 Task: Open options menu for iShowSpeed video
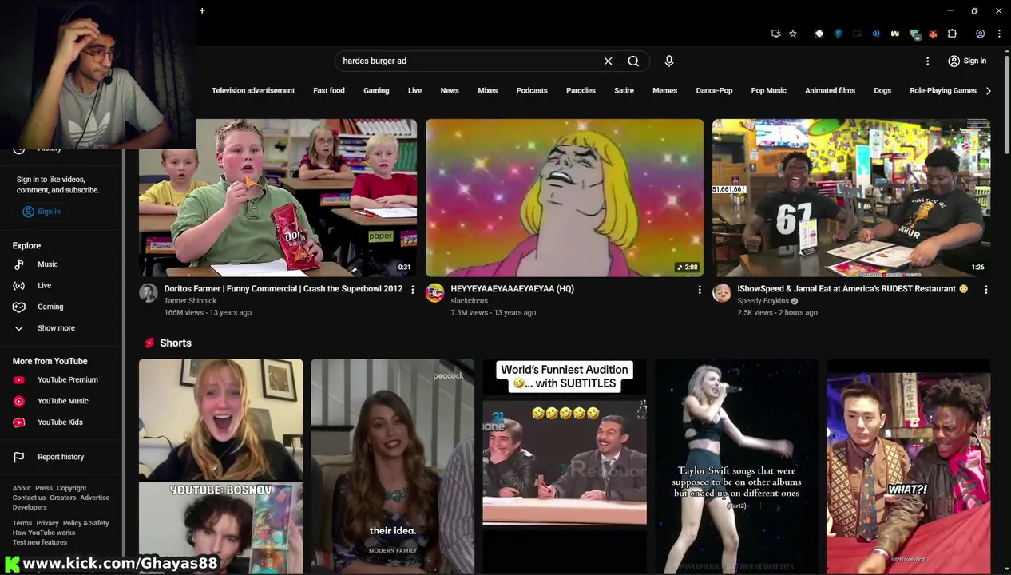tap(985, 290)
